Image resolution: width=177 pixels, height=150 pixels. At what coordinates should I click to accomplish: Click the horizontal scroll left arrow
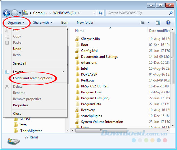[x=73, y=130]
